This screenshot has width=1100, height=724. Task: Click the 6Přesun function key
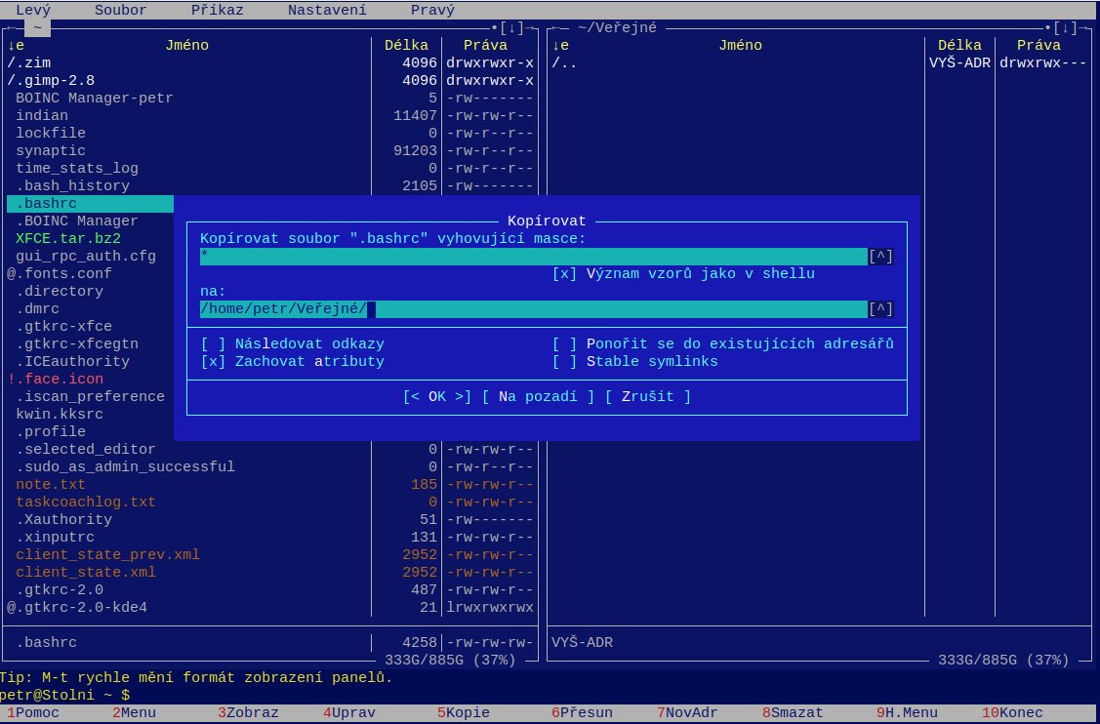point(582,712)
